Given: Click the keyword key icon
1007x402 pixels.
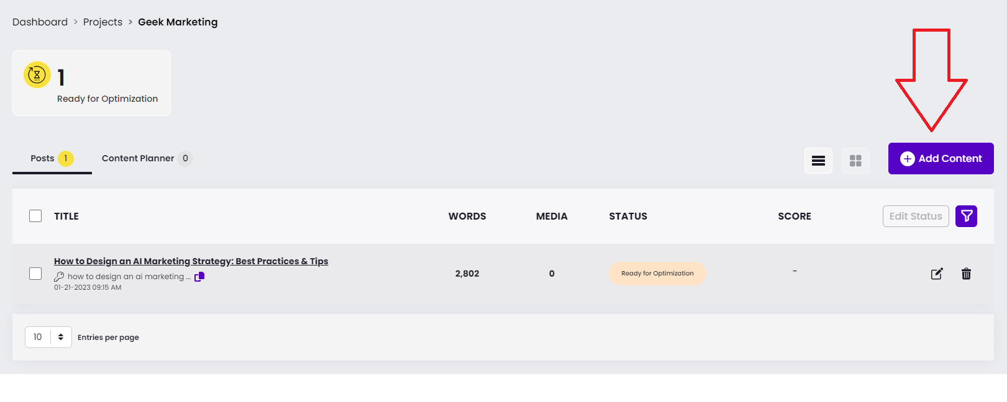Looking at the screenshot, I should (59, 277).
